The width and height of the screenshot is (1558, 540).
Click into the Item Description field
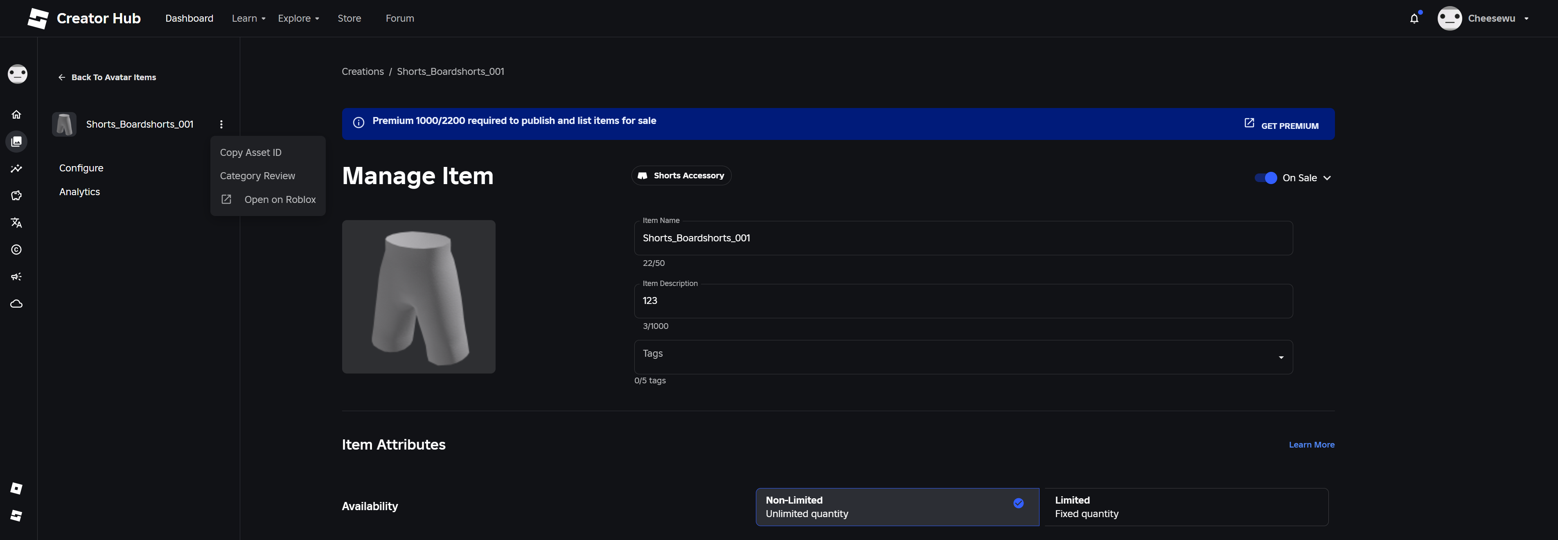(x=962, y=301)
